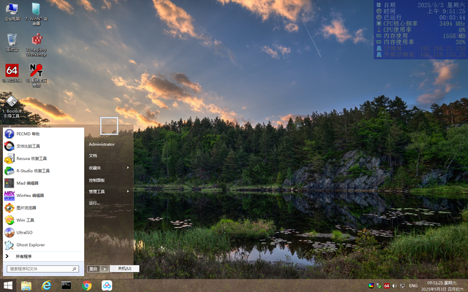The image size is (468, 292).
Task: Open the Recycle Bin desktop icon
Action: click(12, 42)
